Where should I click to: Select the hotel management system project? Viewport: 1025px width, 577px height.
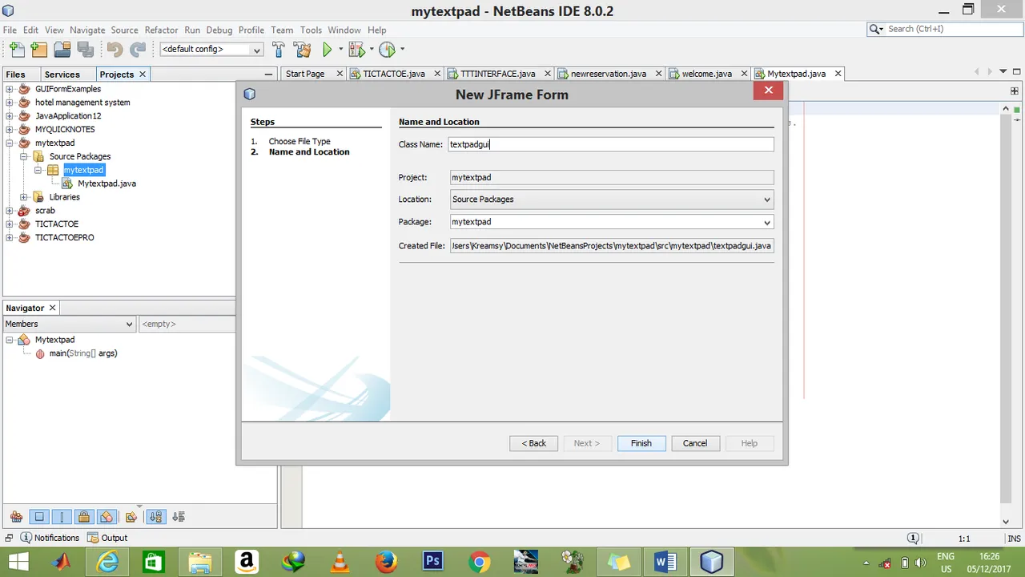82,103
